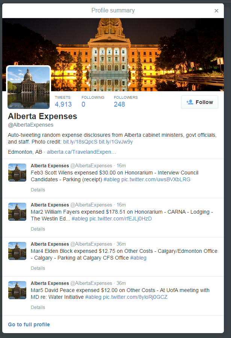Click avatar icon on Elden Block tweet
Screen dimensions: 231x338
17,251
